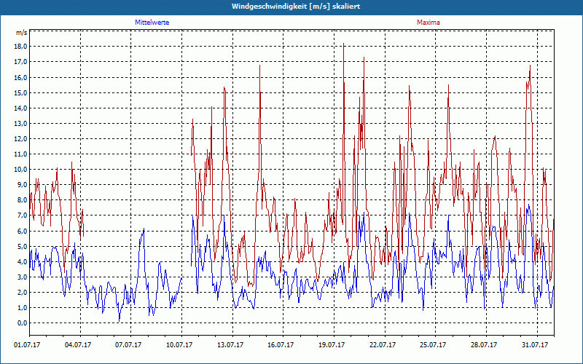Screen dimensions: 583x364
Task: Click the 2,0 y-axis value
Action: tap(22, 293)
